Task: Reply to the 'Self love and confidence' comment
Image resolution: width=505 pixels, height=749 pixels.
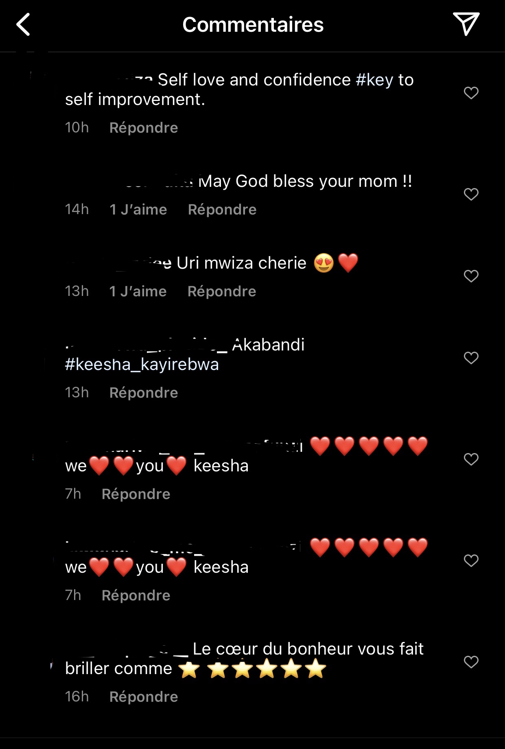Action: click(x=144, y=128)
